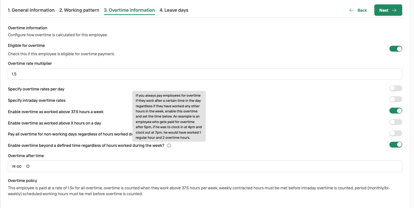Click the left arrow icon beside Back
The width and height of the screenshot is (414, 208).
[352, 10]
